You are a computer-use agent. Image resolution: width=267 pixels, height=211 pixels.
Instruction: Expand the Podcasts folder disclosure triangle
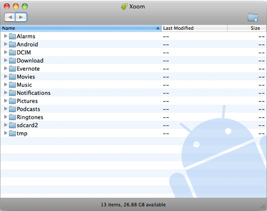click(x=6, y=109)
